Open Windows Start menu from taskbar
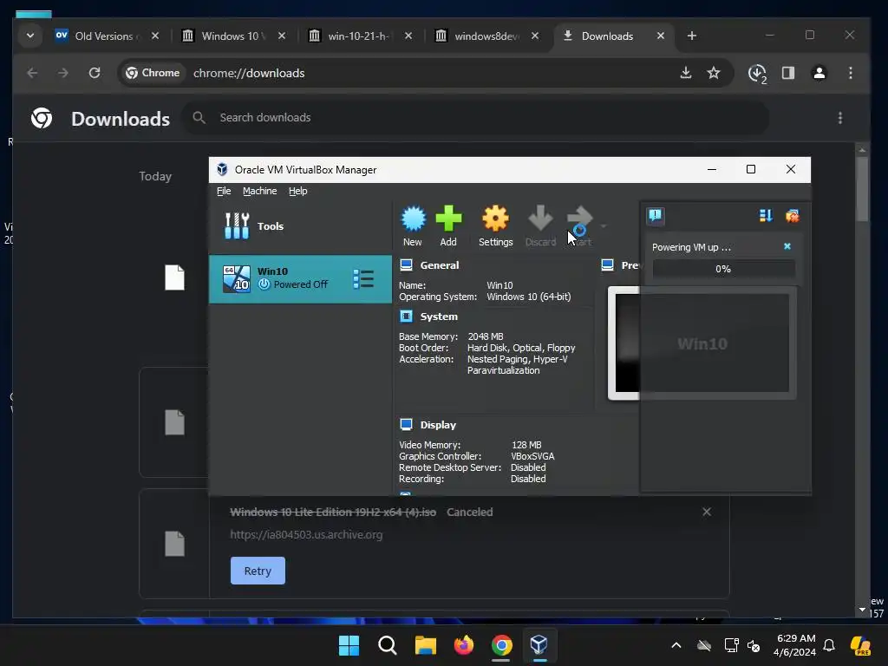888x666 pixels. 349,645
